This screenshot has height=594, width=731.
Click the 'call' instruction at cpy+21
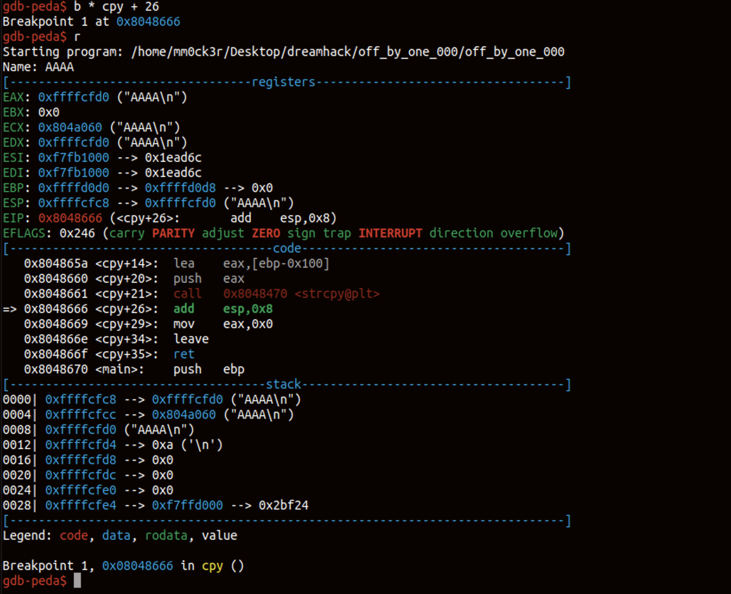point(187,294)
